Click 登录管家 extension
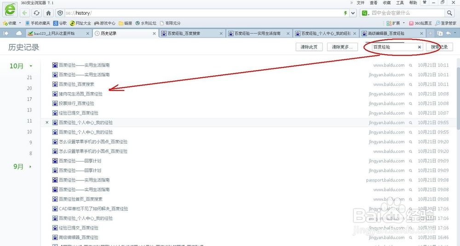Screen dimensions: 460x246 [x=446, y=23]
